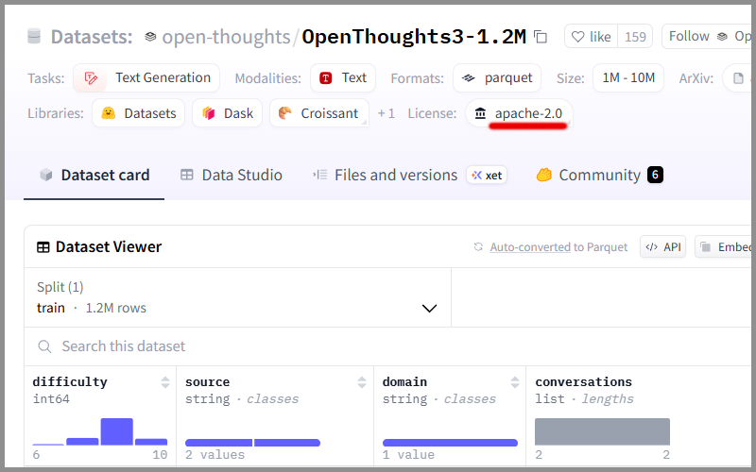The height and width of the screenshot is (472, 756).
Task: Click the 159 likes count
Action: [635, 37]
